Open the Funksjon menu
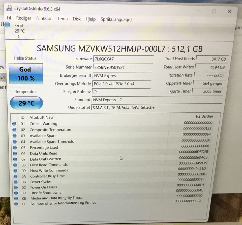Image resolution: width=242 pixels, height=225 pixels. 44,18
